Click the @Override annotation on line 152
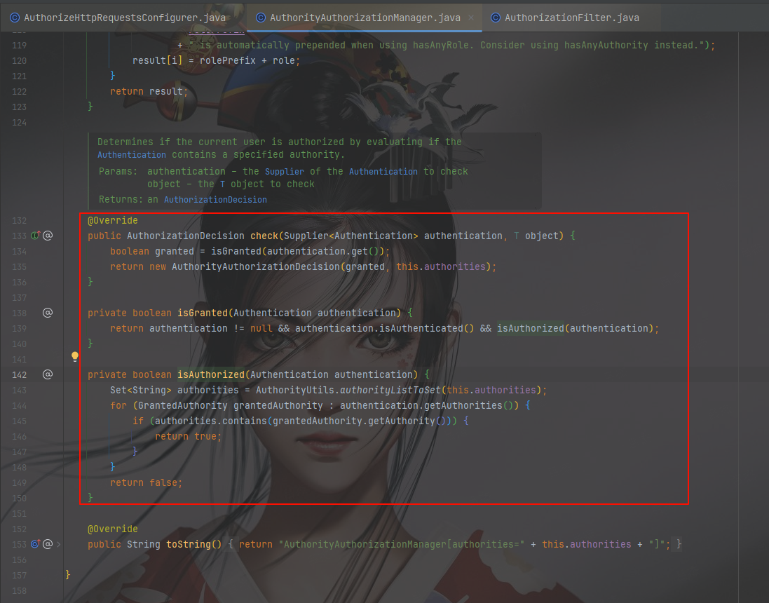 [x=113, y=529]
